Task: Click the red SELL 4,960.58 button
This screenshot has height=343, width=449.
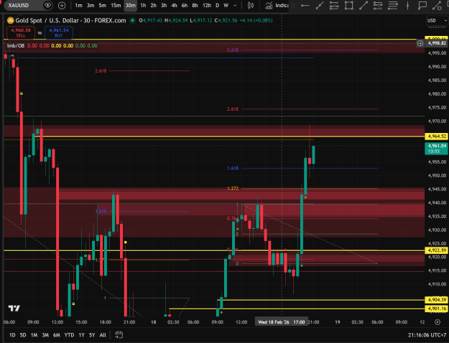Action: [21, 32]
